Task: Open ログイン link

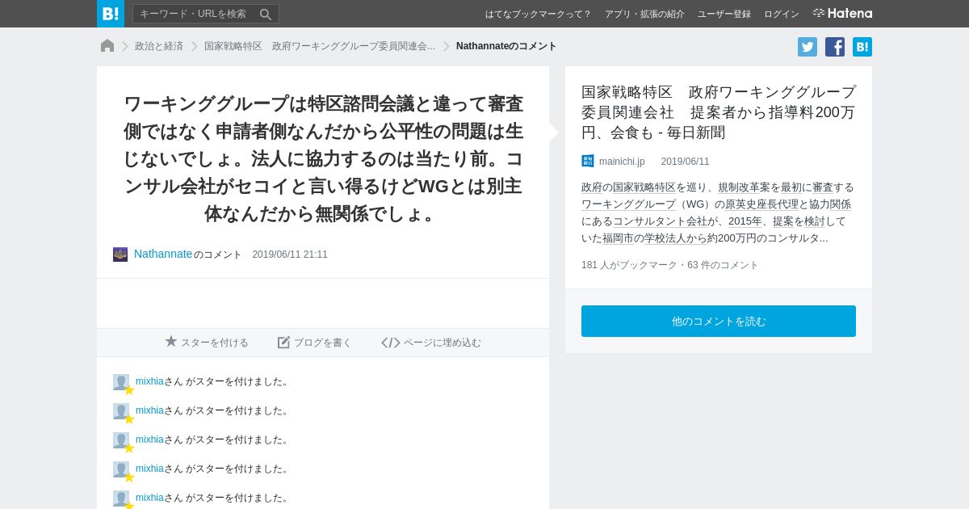Action: [782, 14]
